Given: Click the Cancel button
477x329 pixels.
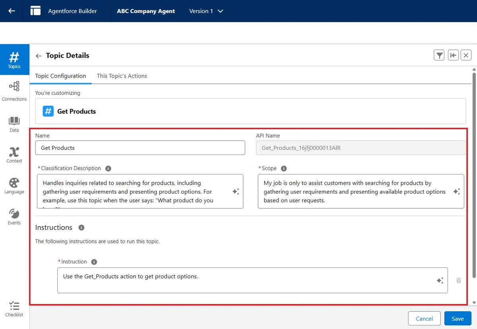Looking at the screenshot, I should tap(424, 319).
